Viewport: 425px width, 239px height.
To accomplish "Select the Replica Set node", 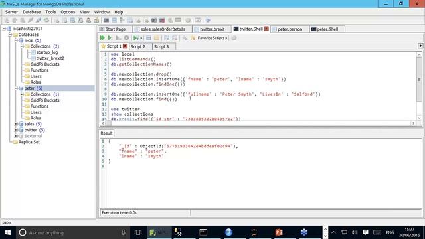I will click(29, 142).
